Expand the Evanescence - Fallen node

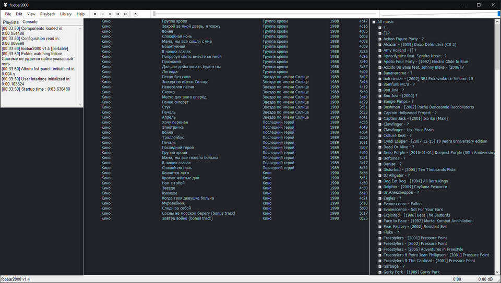tap(380, 204)
